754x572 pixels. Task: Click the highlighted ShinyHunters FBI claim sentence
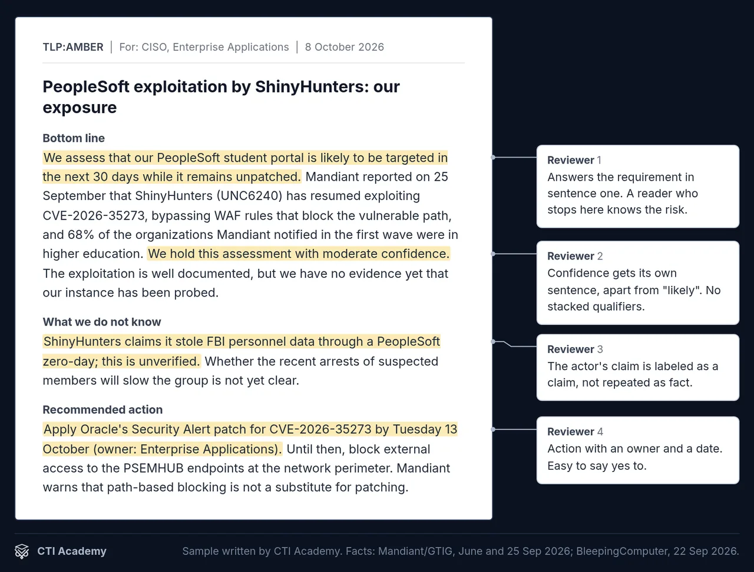coord(242,351)
